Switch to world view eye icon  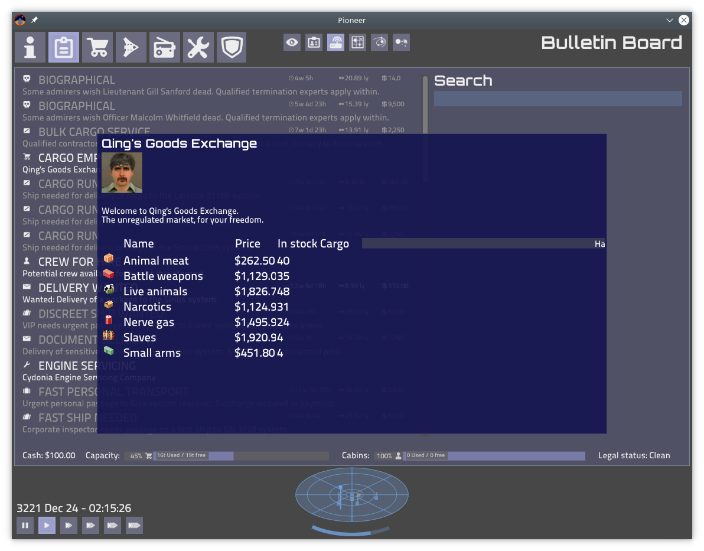click(x=292, y=43)
